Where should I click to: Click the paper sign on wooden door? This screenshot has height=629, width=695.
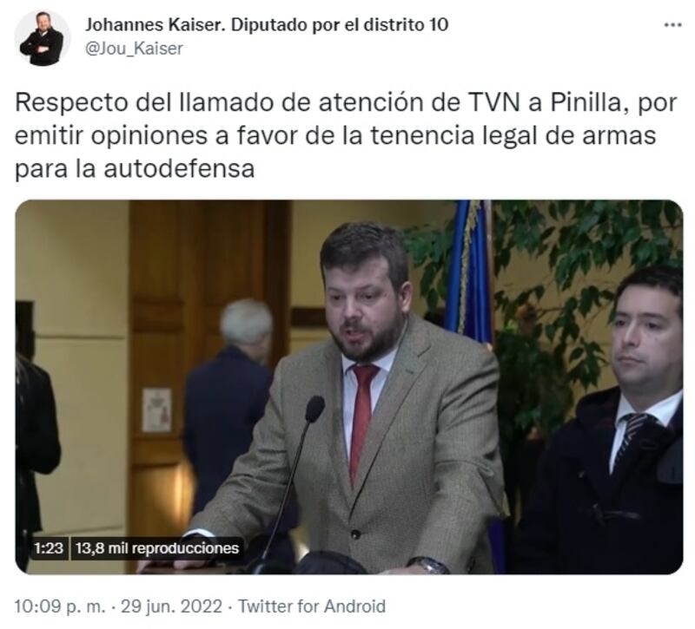point(157,410)
